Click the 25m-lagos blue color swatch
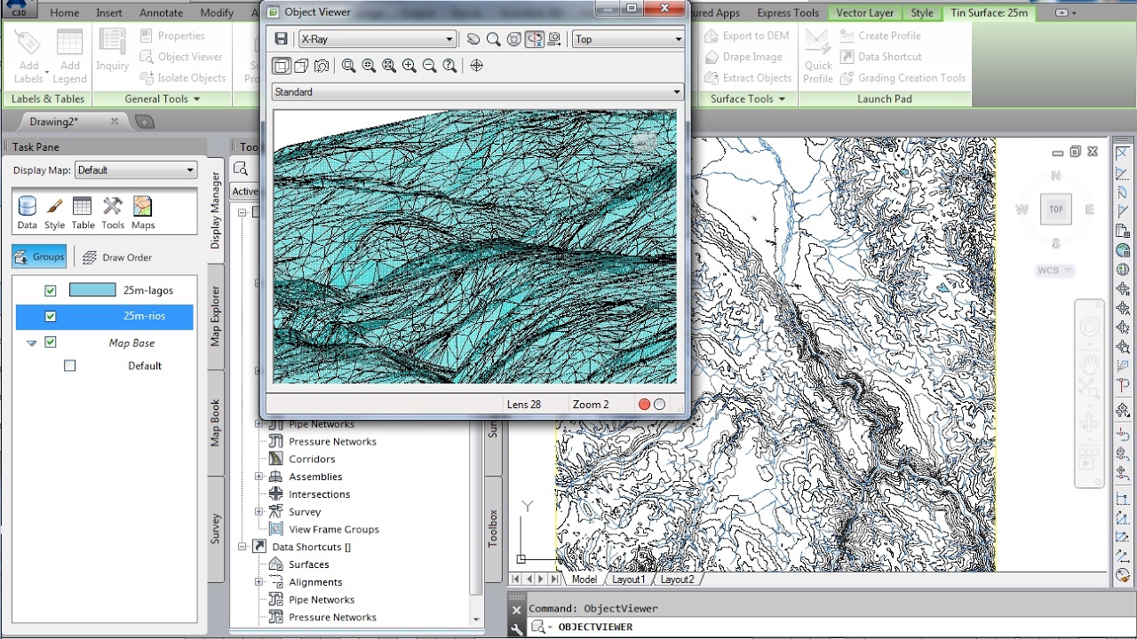 click(92, 290)
